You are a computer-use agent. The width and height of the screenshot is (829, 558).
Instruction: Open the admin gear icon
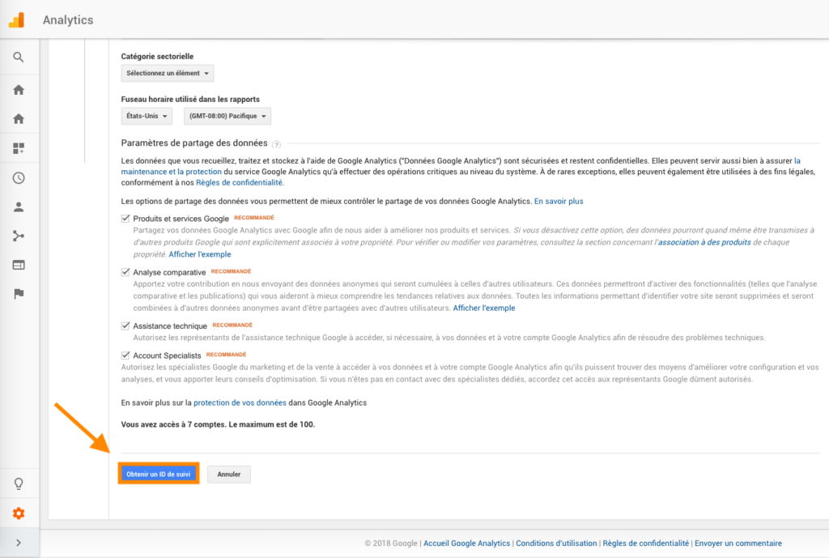pyautogui.click(x=19, y=513)
